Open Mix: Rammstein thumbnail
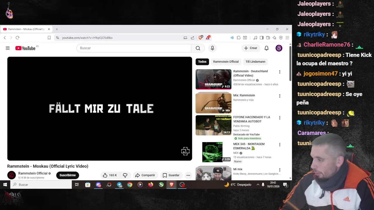 pos(213,103)
